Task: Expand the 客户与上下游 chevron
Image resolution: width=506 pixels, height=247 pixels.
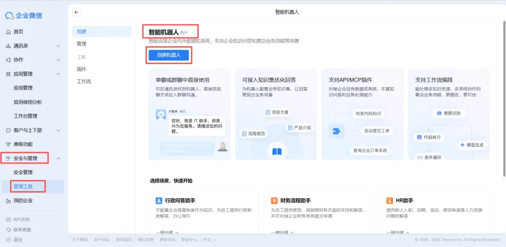Action: pyautogui.click(x=59, y=130)
